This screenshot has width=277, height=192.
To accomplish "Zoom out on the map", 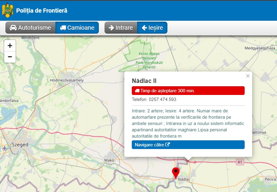I will [x=10, y=57].
